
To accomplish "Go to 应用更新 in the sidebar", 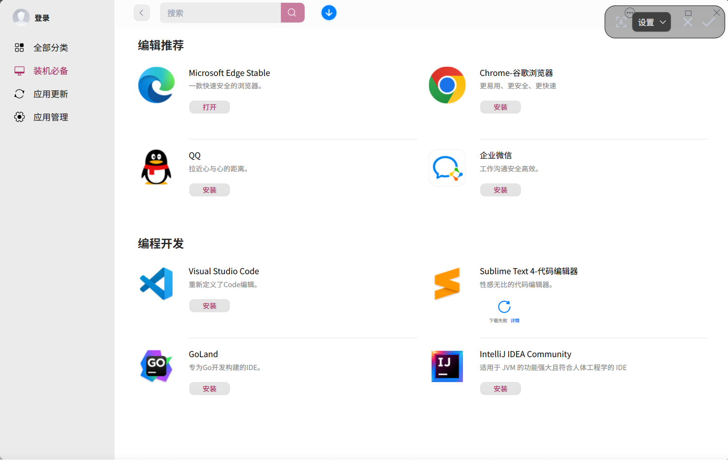I will (x=51, y=94).
